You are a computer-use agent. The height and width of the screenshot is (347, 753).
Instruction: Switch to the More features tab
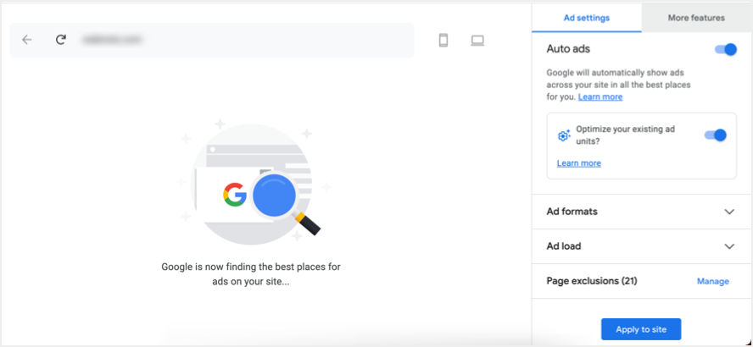696,18
